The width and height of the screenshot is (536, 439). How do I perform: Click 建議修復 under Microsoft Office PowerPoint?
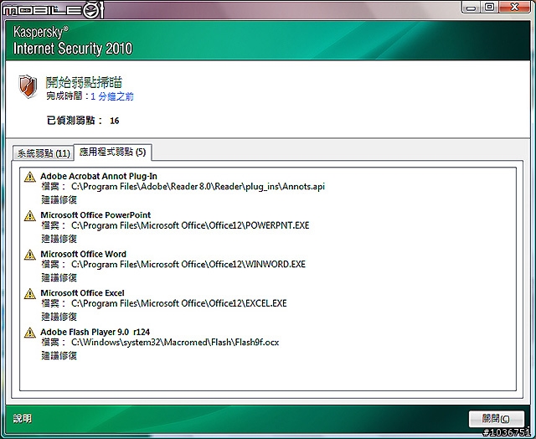coord(59,239)
